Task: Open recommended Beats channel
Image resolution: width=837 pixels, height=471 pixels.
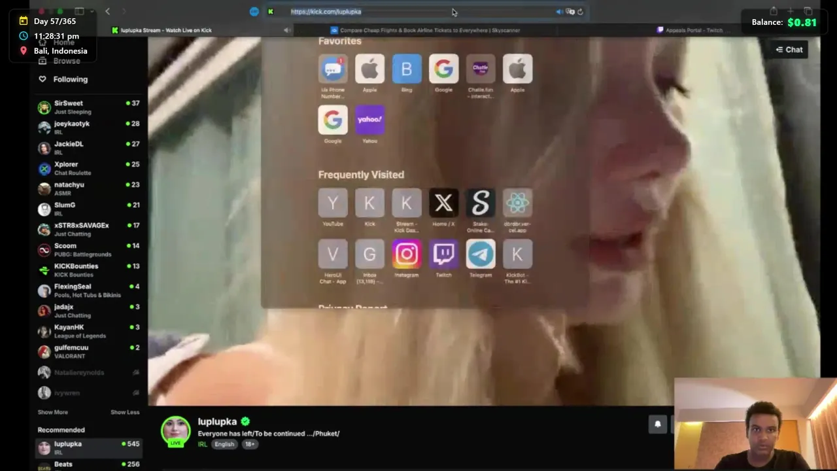Action: pyautogui.click(x=89, y=465)
